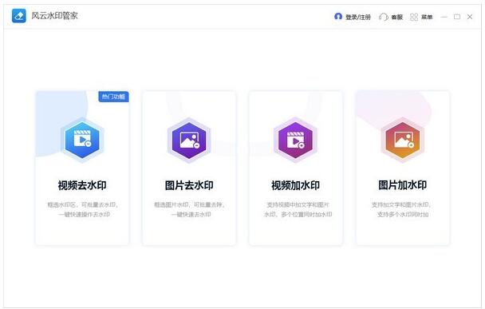Open the 图片加水印 hexagon icon
Image resolution: width=485 pixels, height=309 pixels.
pos(402,141)
